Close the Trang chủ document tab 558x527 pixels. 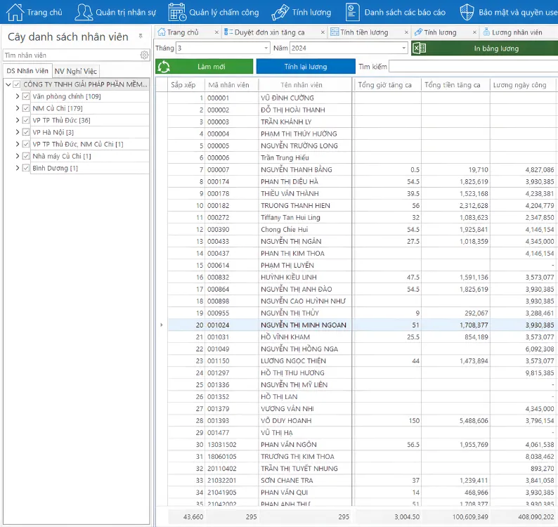click(216, 32)
